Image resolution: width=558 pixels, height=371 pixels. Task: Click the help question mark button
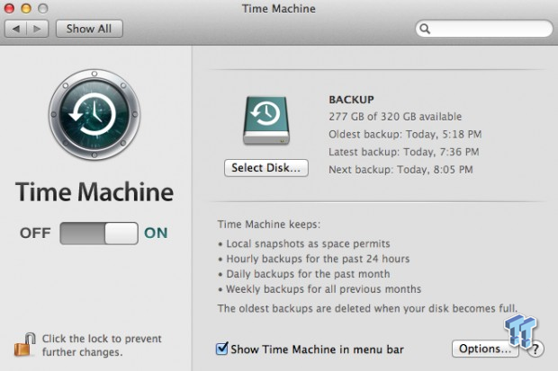(x=535, y=349)
